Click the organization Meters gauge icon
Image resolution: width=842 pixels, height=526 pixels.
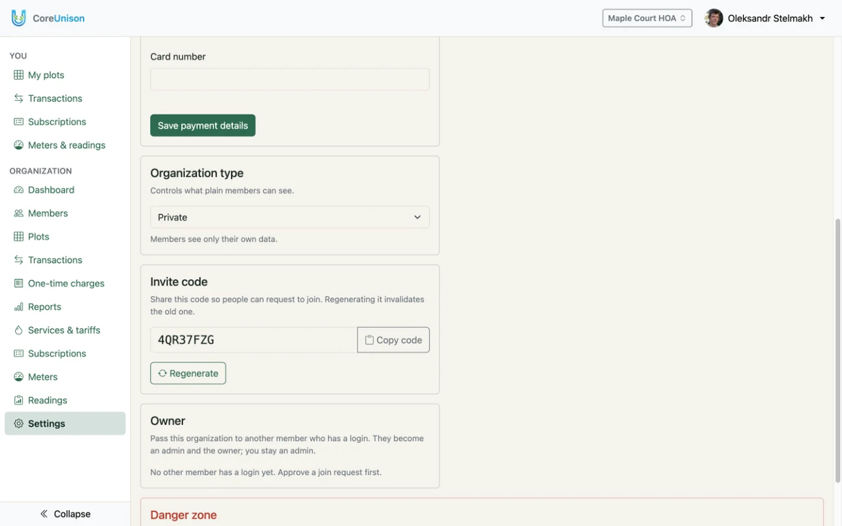pyautogui.click(x=18, y=377)
